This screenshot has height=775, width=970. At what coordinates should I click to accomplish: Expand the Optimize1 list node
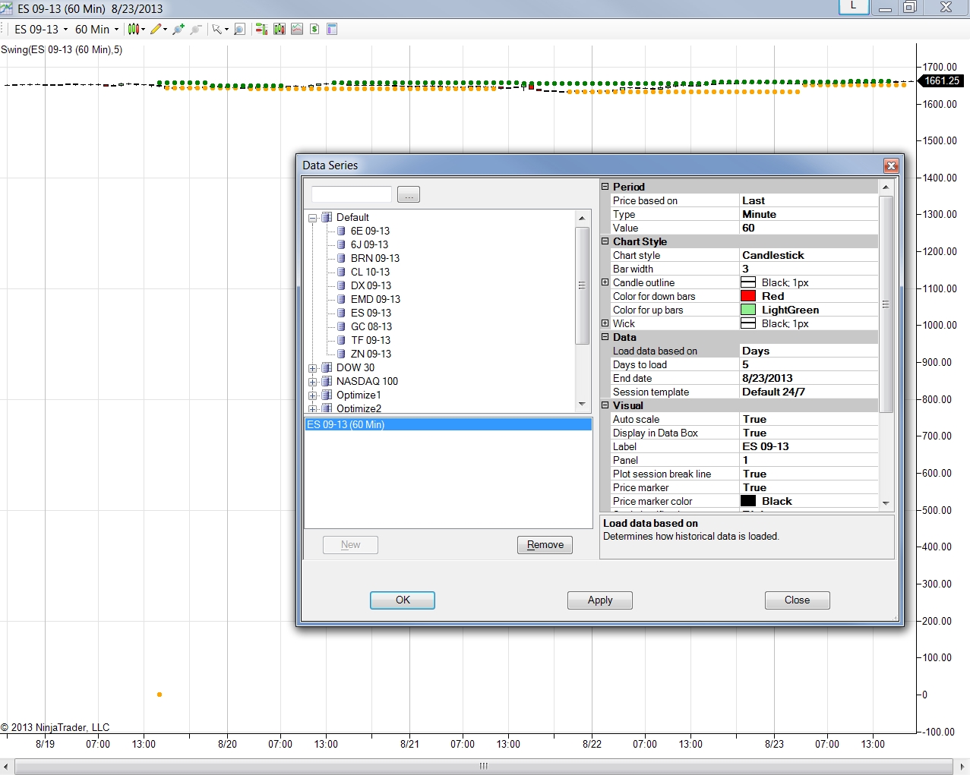click(312, 395)
